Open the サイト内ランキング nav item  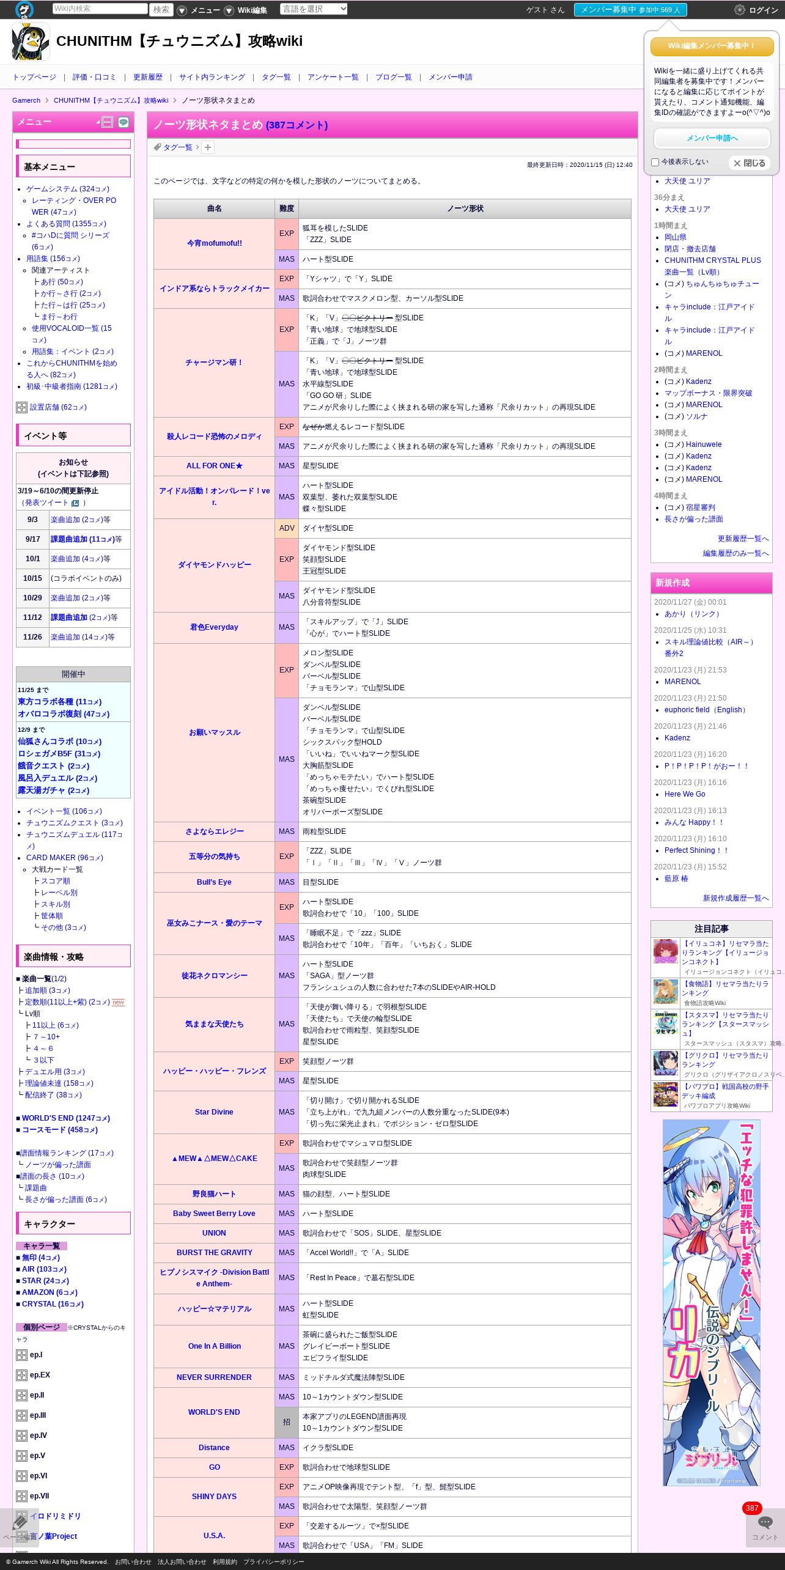[212, 77]
